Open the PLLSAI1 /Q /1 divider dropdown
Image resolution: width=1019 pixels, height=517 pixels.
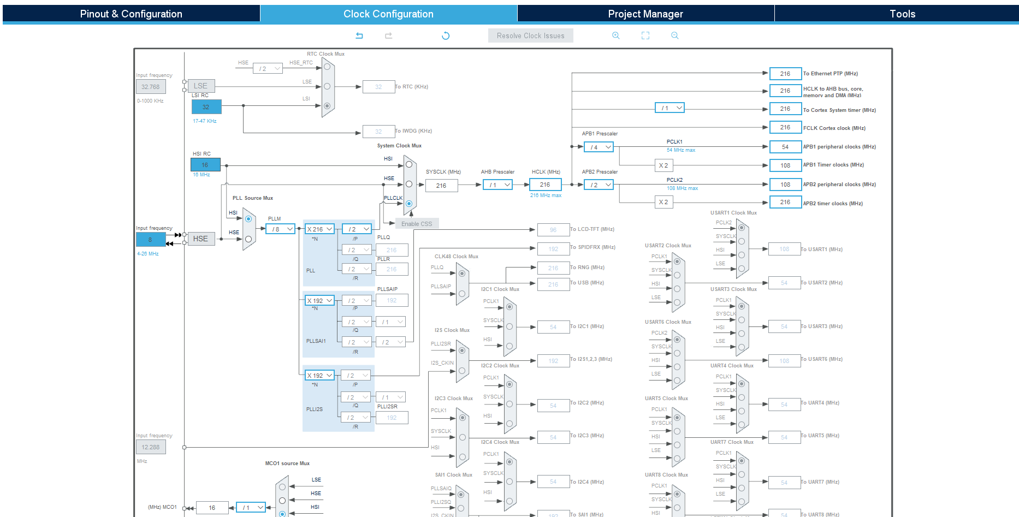pyautogui.click(x=391, y=322)
